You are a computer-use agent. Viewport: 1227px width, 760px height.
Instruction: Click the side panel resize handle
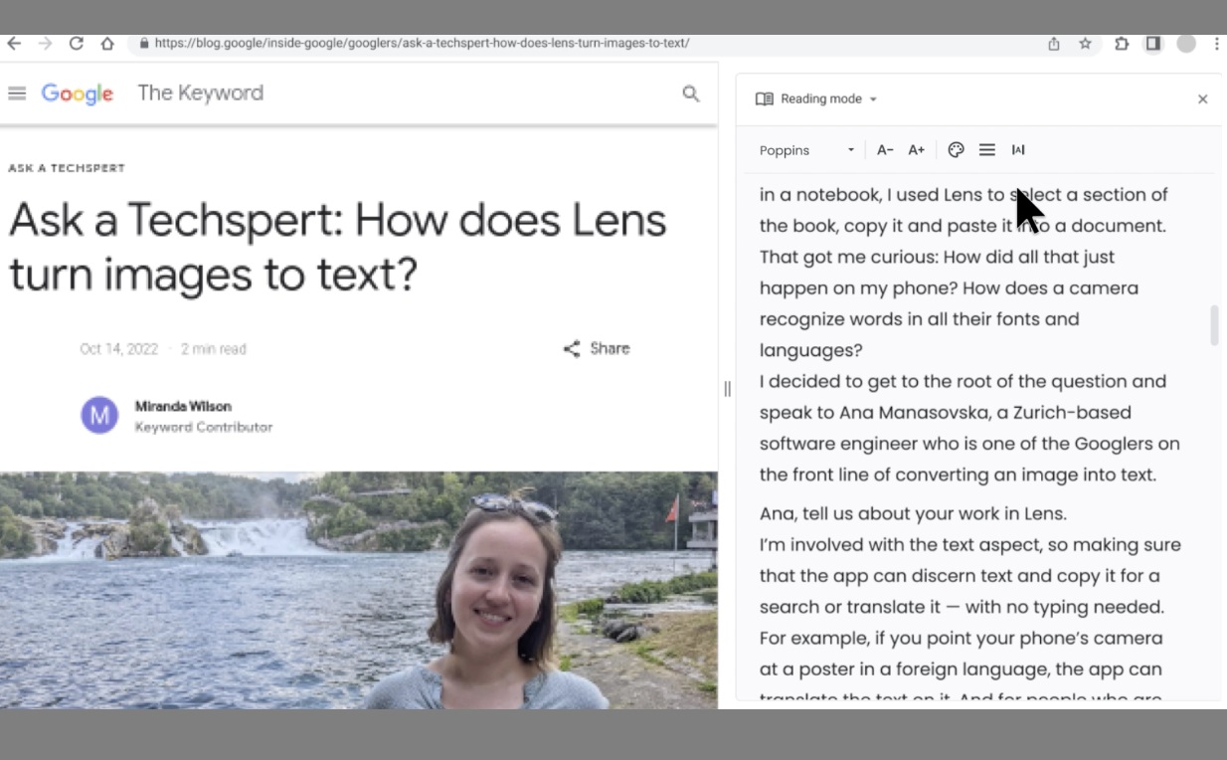pos(727,389)
